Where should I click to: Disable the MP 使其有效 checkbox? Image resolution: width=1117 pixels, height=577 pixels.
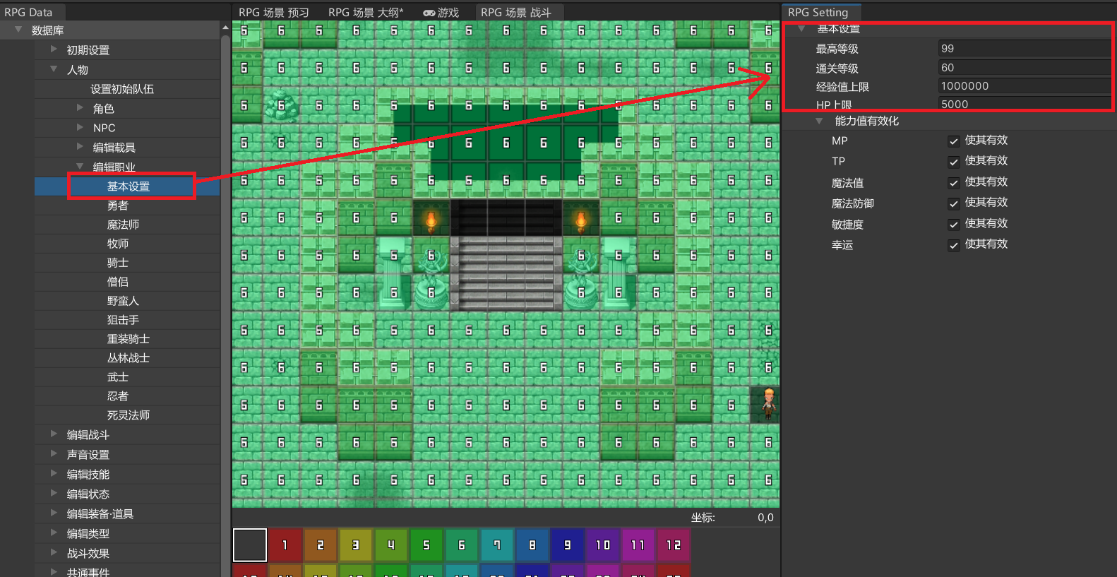point(953,141)
